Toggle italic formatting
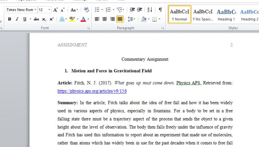Image resolution: width=259 pixels, height=147 pixels. pos(17,19)
